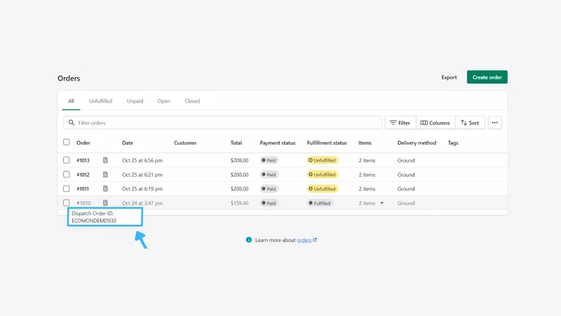Click date Oct 25 at 6:56 pm

tap(142, 160)
